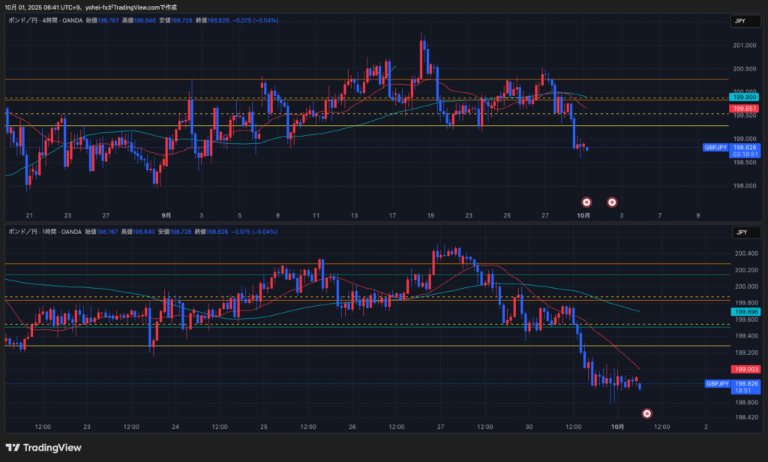This screenshot has height=462, width=768.
Task: Click the 201.000 level on the 4-hour price scale
Action: point(745,46)
